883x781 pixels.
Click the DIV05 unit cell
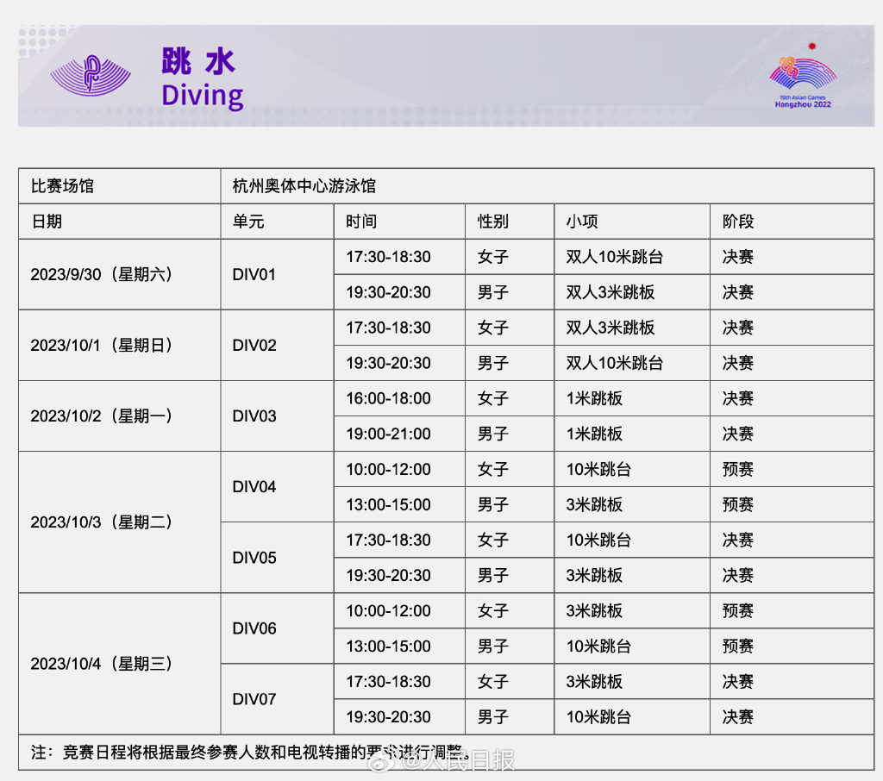pos(254,558)
